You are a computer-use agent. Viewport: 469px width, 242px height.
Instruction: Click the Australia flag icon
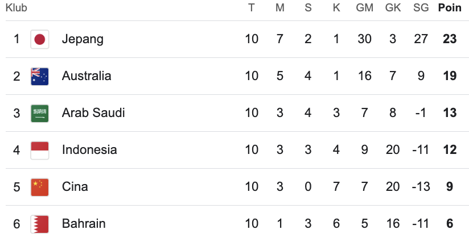(39, 76)
